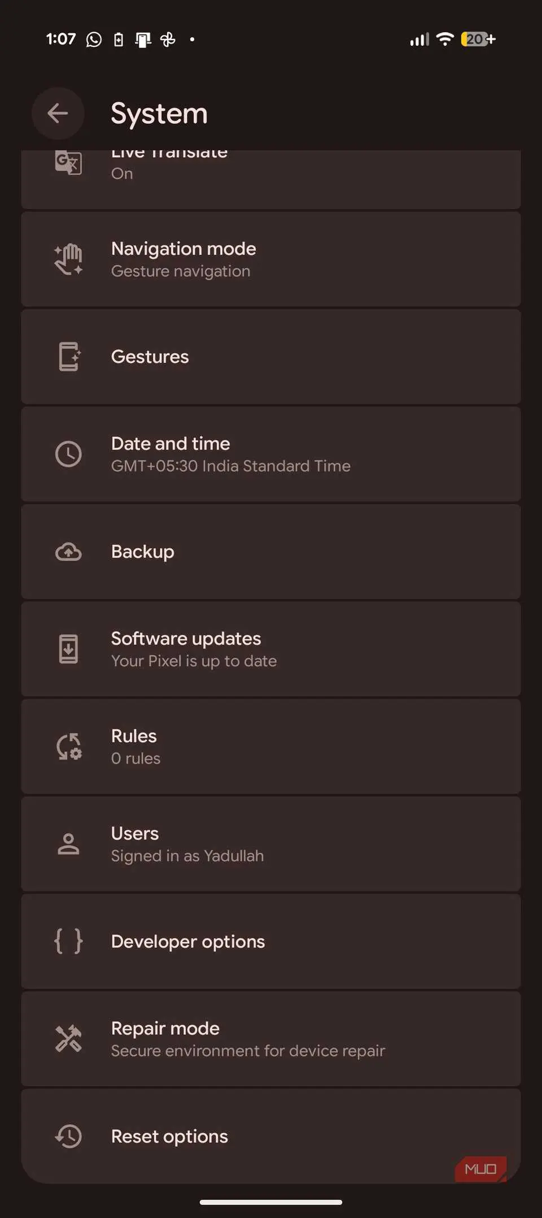The image size is (542, 1218).
Task: Open the Gestures menu entry
Action: click(x=271, y=357)
